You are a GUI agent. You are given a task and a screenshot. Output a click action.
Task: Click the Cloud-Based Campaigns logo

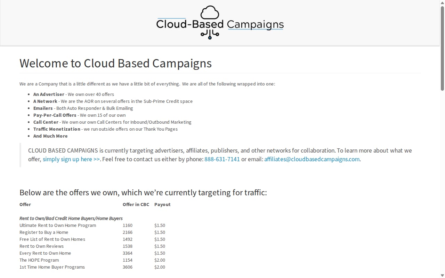tap(220, 23)
